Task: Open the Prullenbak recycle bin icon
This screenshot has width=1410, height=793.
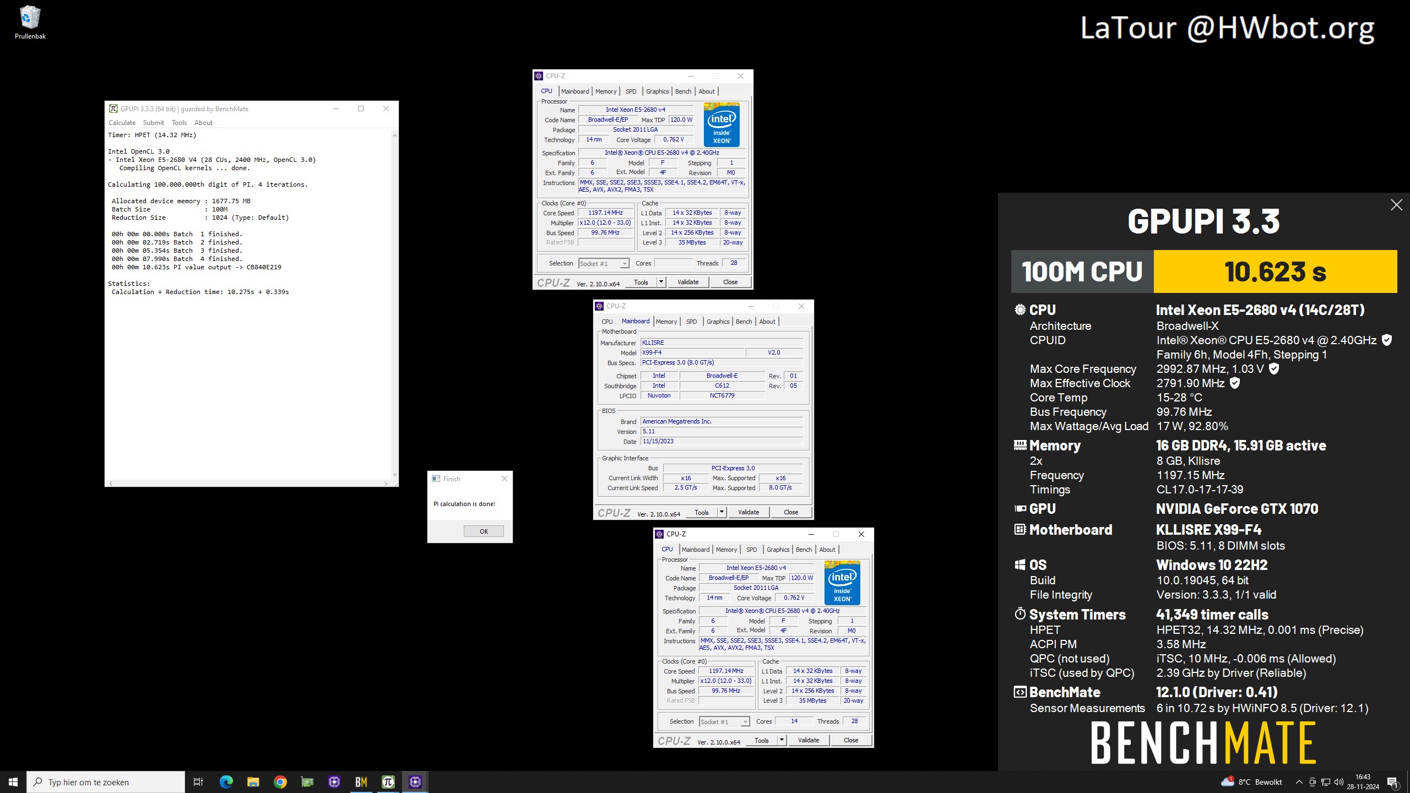Action: [x=30, y=23]
